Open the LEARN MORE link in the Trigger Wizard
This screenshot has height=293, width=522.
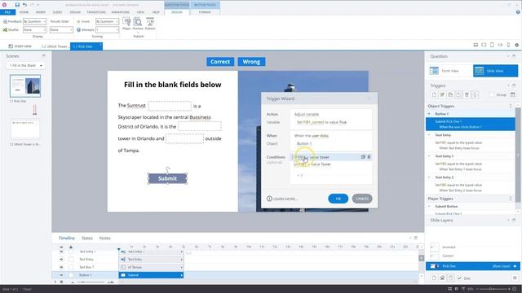click(x=282, y=199)
